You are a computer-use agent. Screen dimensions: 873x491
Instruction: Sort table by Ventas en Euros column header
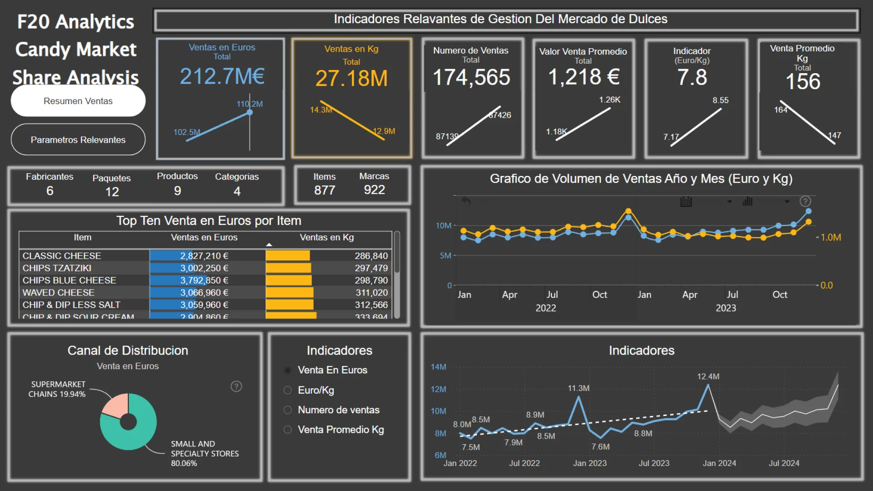point(204,237)
